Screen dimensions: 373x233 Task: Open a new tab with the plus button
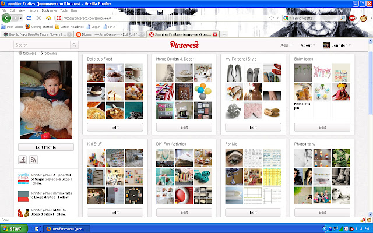tap(224, 34)
